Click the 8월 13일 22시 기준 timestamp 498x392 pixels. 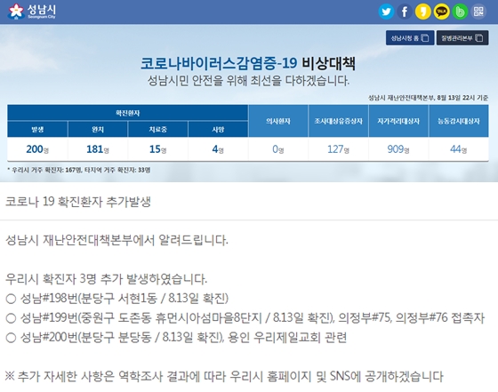(462, 98)
